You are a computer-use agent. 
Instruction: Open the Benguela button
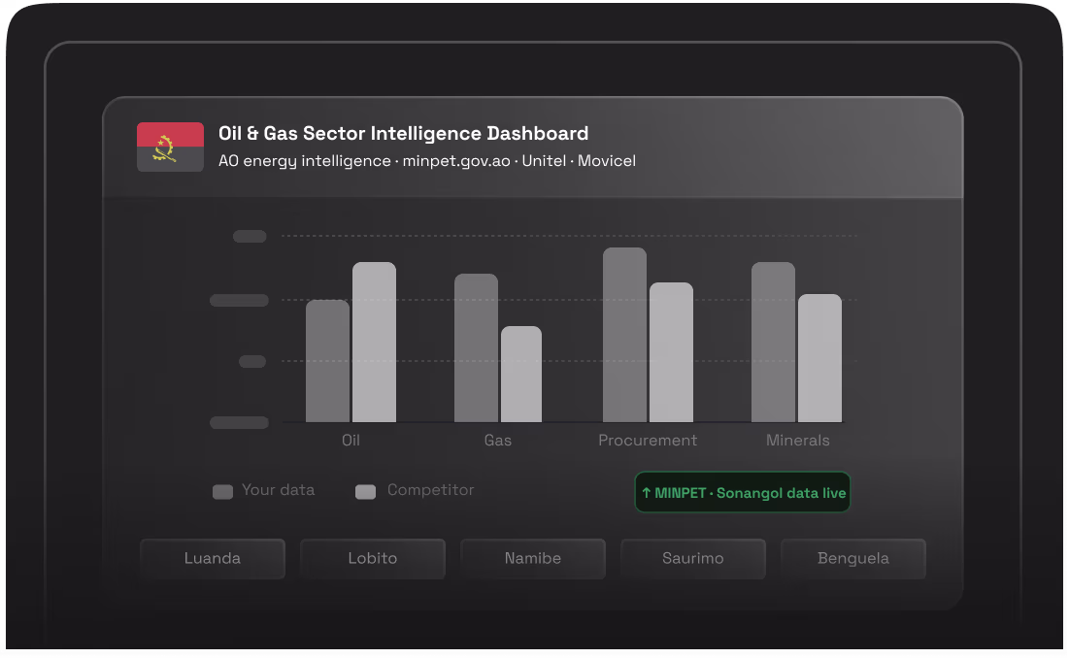(x=852, y=559)
